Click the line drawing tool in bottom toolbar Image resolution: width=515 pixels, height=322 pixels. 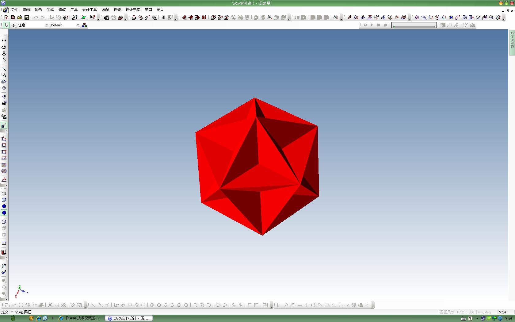tap(93, 305)
